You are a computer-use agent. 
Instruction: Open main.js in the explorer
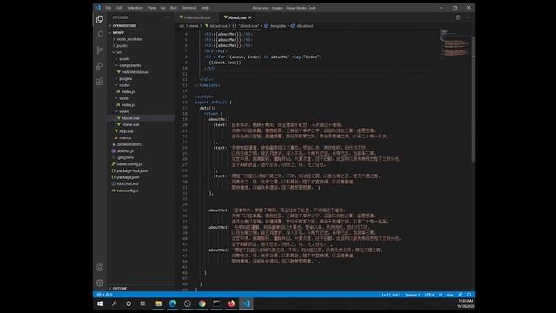(141, 137)
